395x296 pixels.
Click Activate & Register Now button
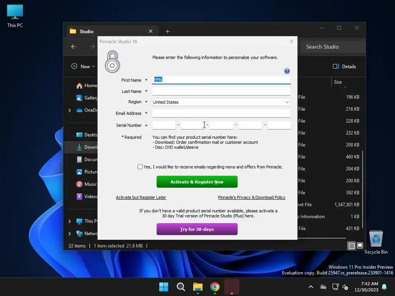(x=197, y=182)
